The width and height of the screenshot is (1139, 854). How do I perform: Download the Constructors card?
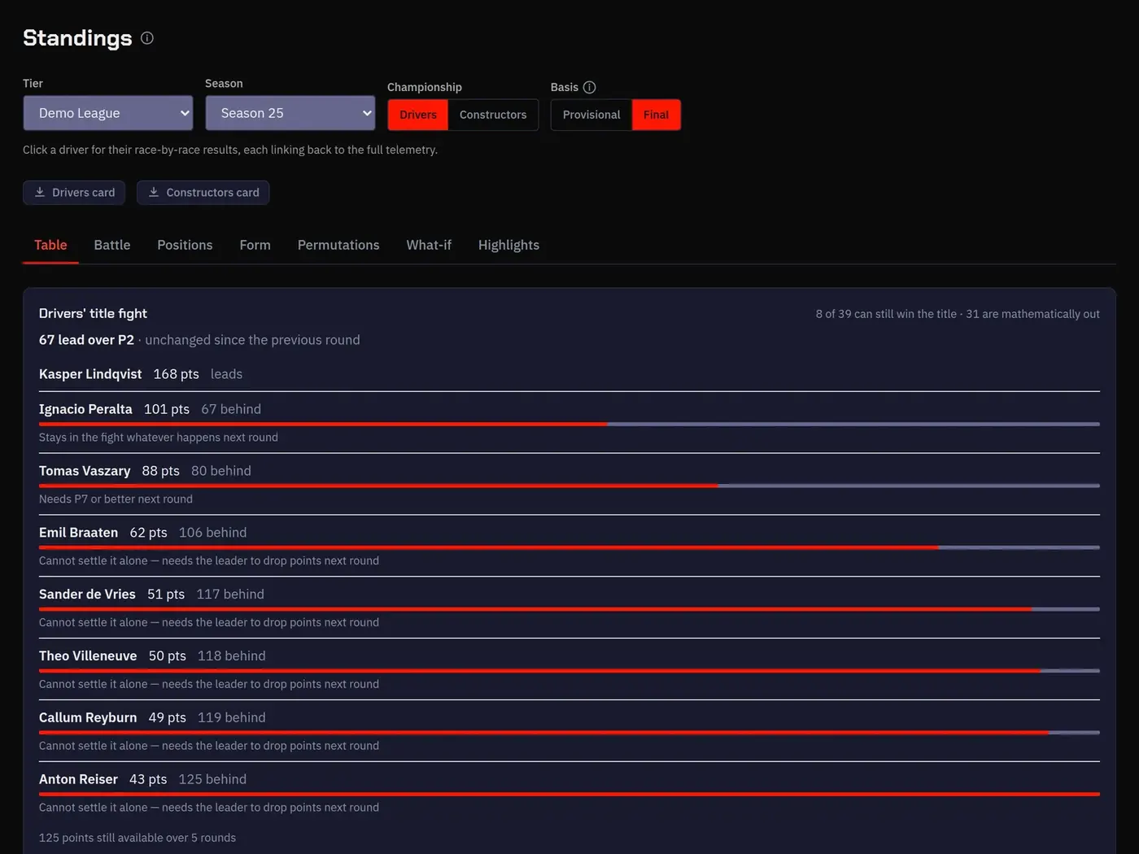(x=203, y=193)
